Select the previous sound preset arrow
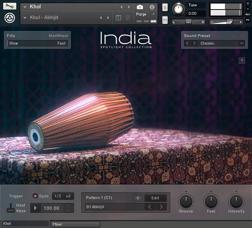252x228 pixels. pos(187,43)
